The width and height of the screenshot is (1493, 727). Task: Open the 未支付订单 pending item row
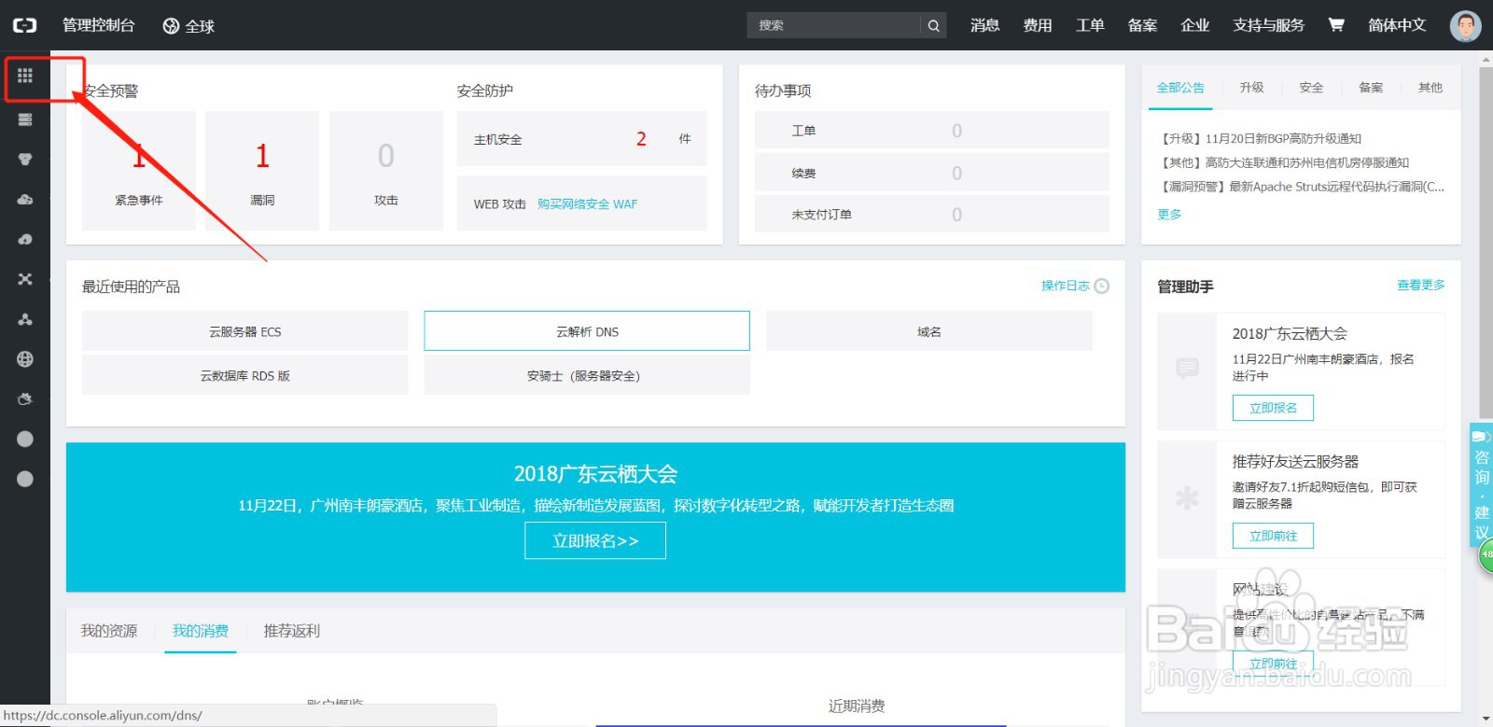click(932, 215)
